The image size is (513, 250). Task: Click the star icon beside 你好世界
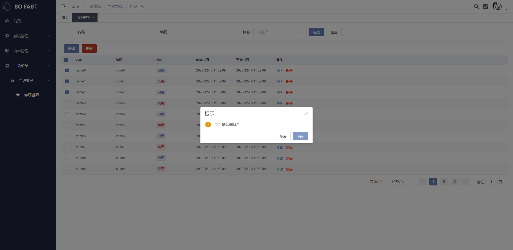18,95
